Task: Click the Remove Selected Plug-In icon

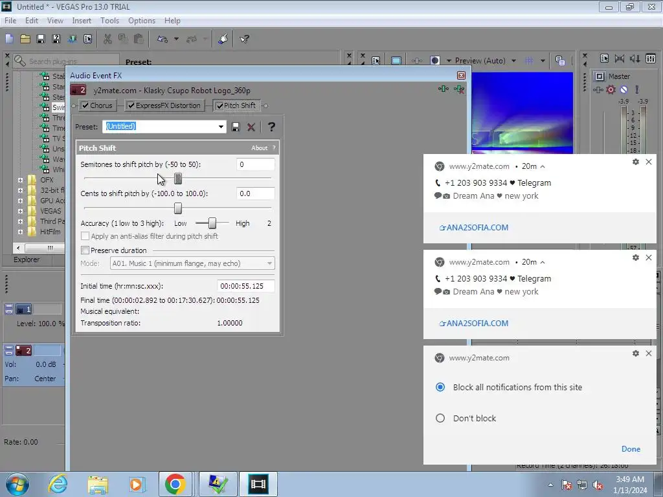Action: pos(459,89)
